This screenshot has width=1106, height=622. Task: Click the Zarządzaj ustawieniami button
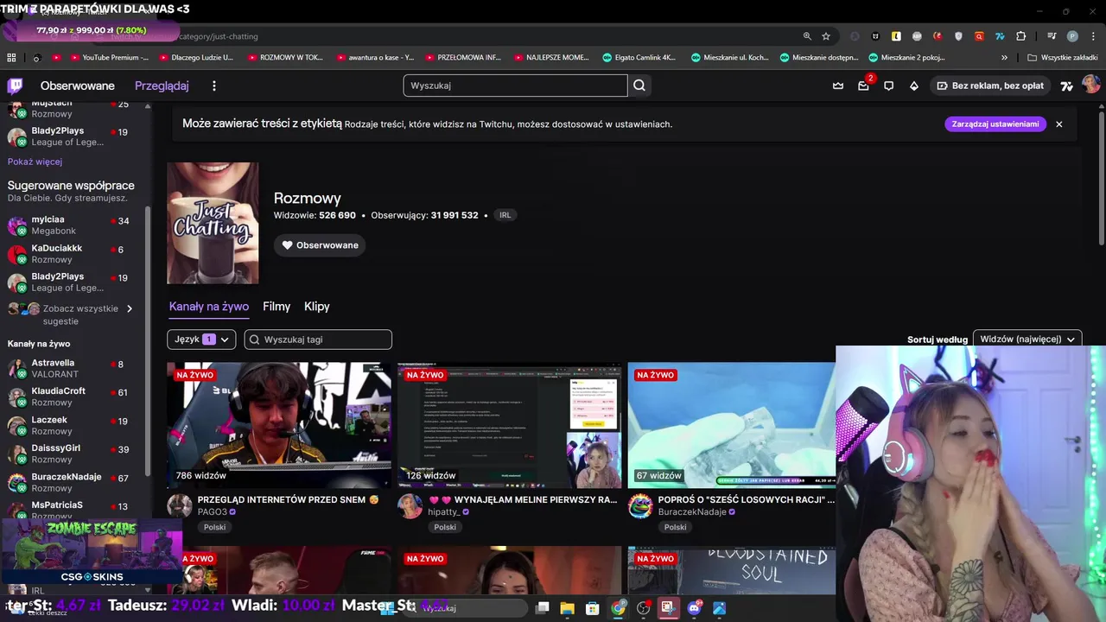995,124
